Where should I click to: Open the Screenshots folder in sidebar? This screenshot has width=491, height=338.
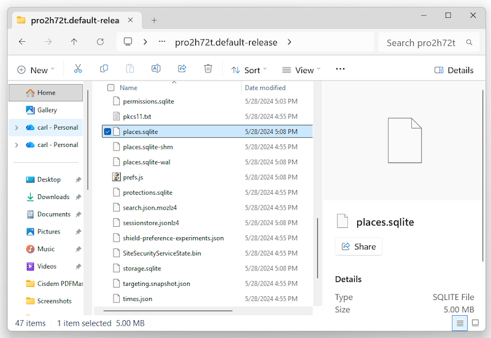(x=48, y=301)
